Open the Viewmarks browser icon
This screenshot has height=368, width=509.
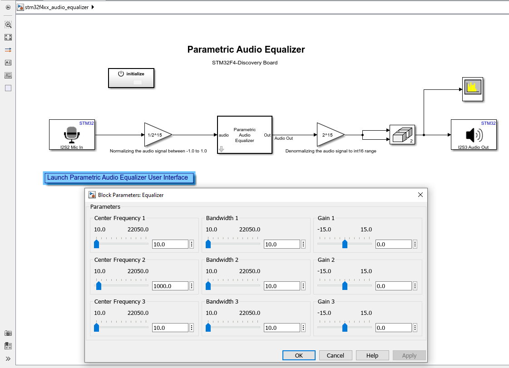[x=8, y=346]
